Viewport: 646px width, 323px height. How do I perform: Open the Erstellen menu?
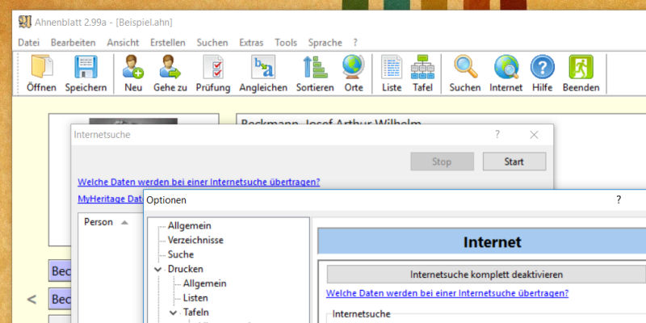point(168,43)
